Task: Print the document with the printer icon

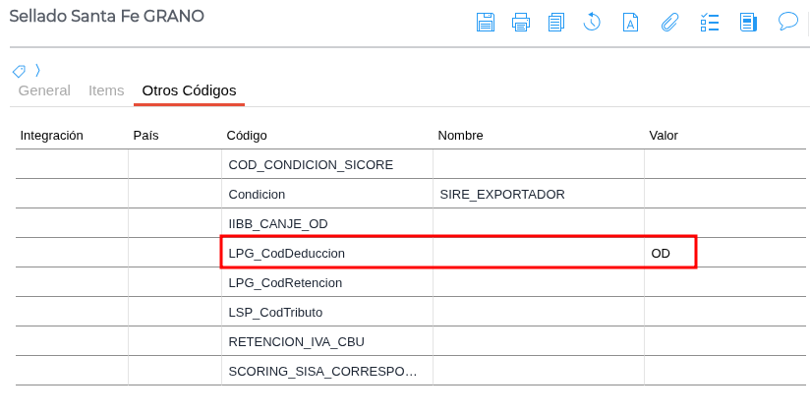Action: [x=521, y=22]
